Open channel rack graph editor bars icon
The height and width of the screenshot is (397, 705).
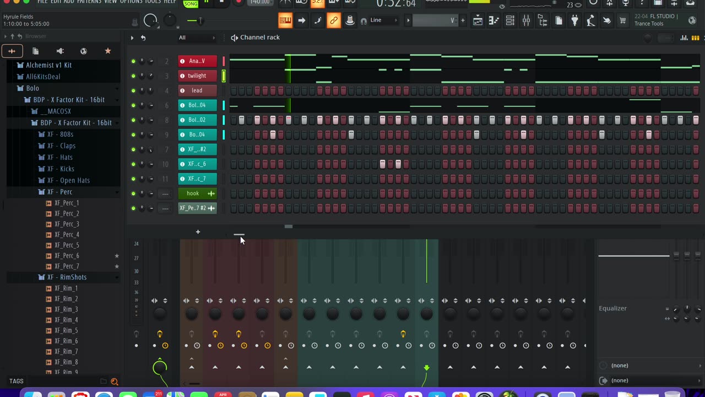click(684, 37)
